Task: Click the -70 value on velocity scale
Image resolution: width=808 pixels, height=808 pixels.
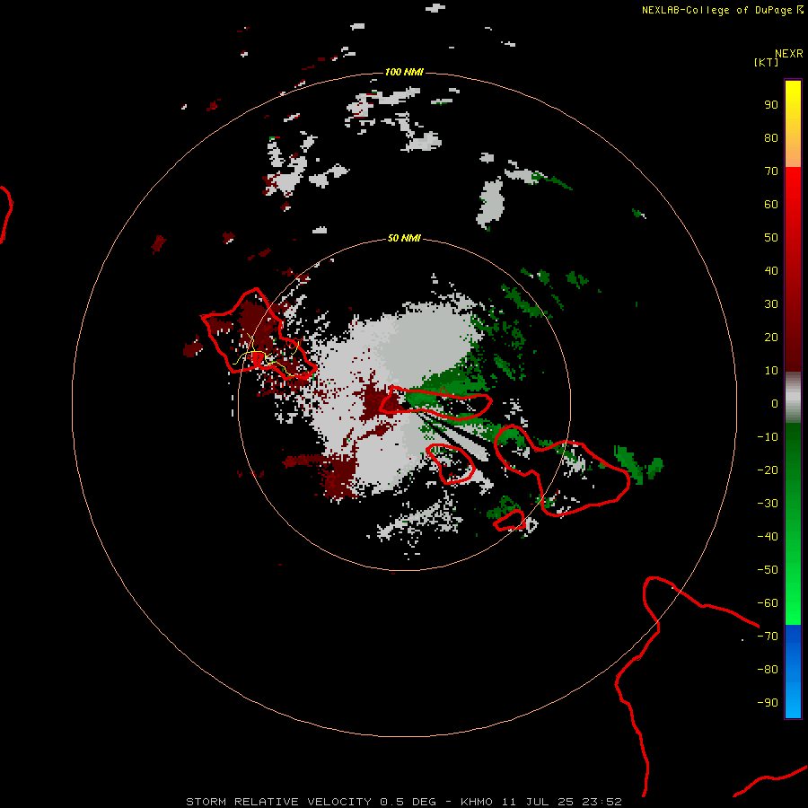Action: 768,637
